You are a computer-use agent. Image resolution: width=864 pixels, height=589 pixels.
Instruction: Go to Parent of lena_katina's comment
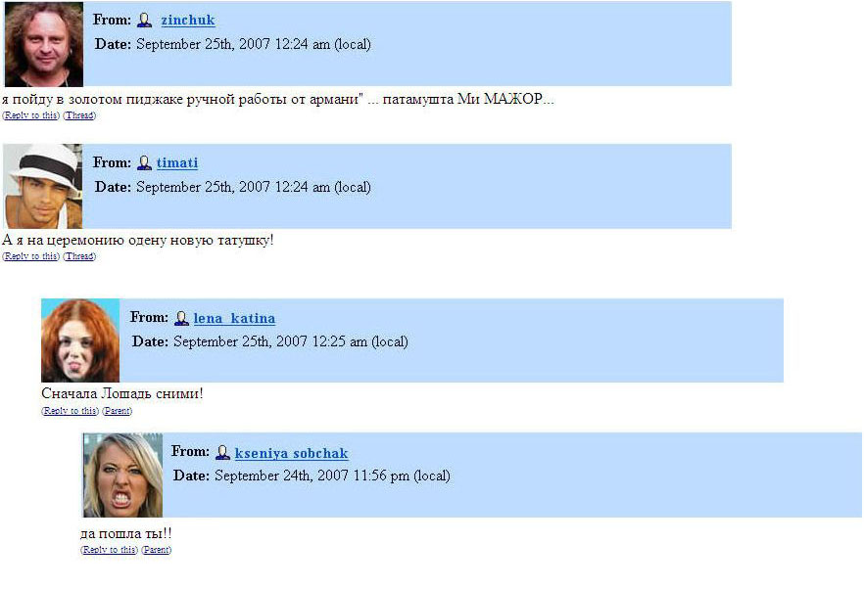click(x=118, y=411)
